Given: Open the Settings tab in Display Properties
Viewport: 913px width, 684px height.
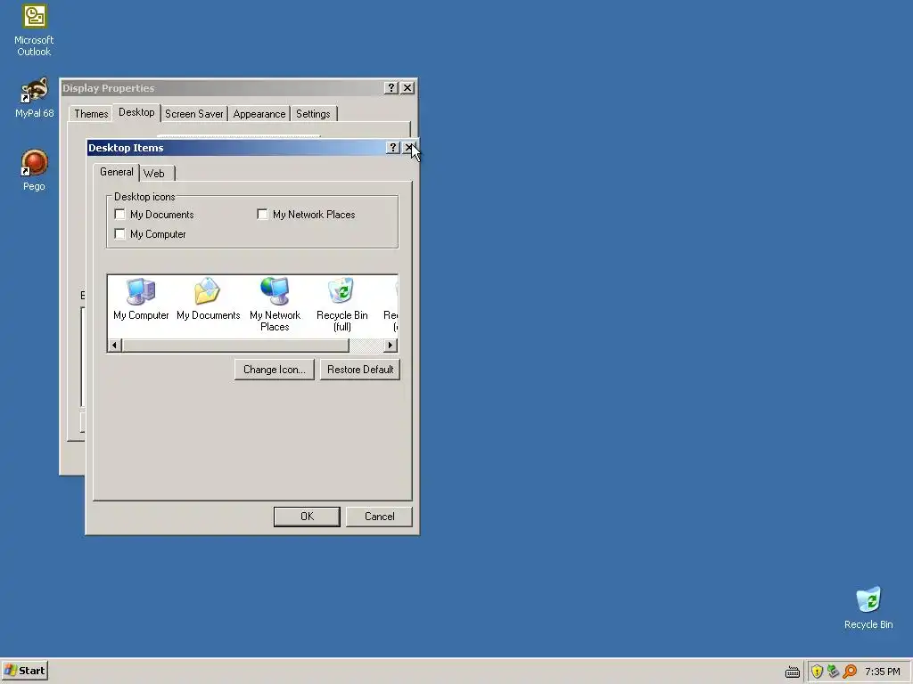Looking at the screenshot, I should pyautogui.click(x=313, y=114).
